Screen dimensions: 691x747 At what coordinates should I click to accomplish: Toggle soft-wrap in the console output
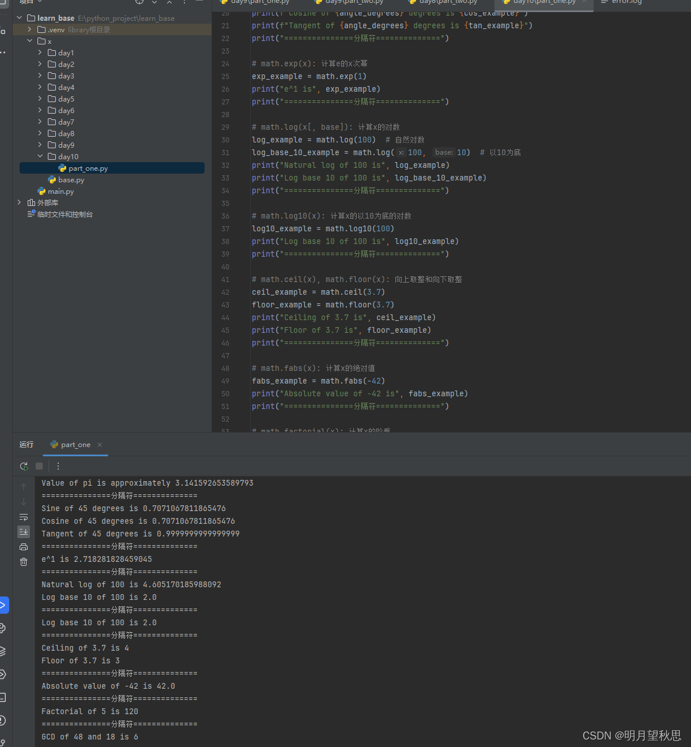point(24,517)
